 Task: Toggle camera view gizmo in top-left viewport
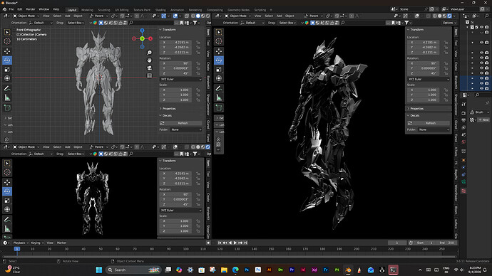pos(149,68)
